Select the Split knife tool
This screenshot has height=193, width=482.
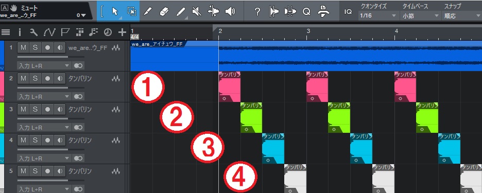click(148, 11)
